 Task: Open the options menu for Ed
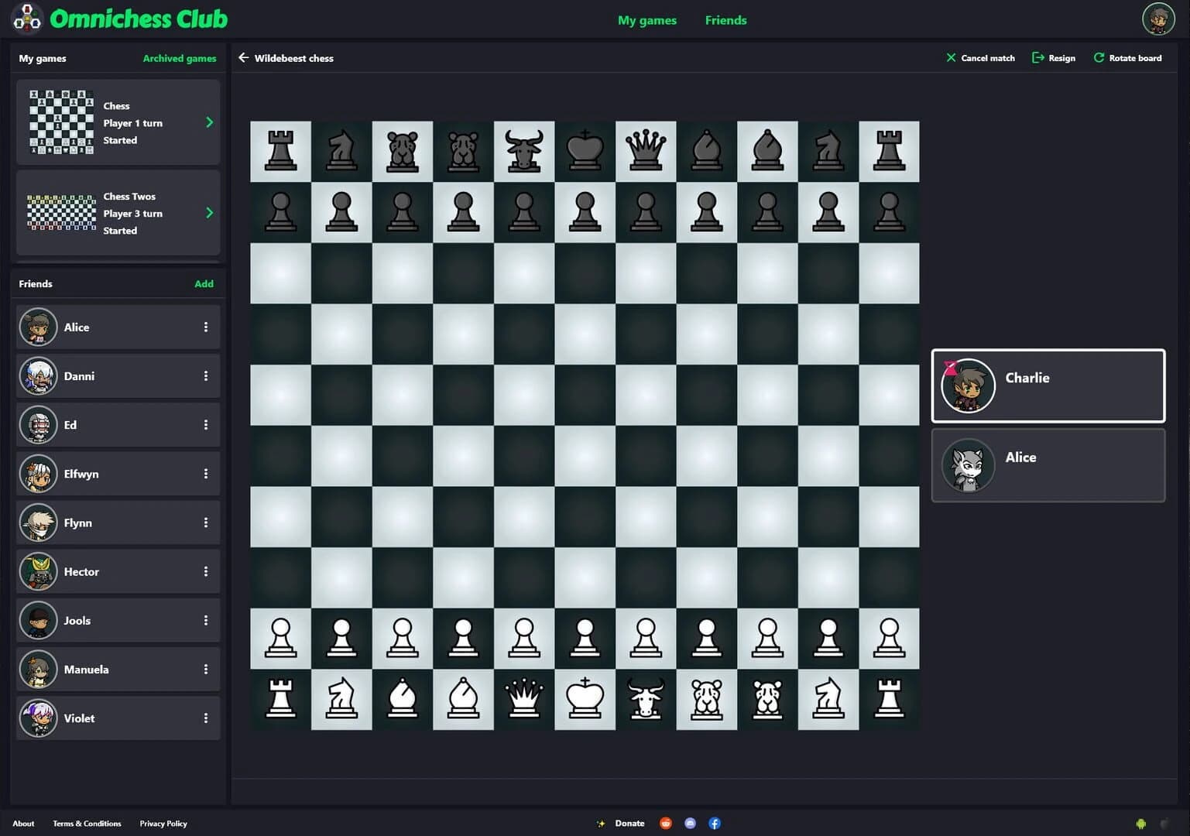(206, 424)
